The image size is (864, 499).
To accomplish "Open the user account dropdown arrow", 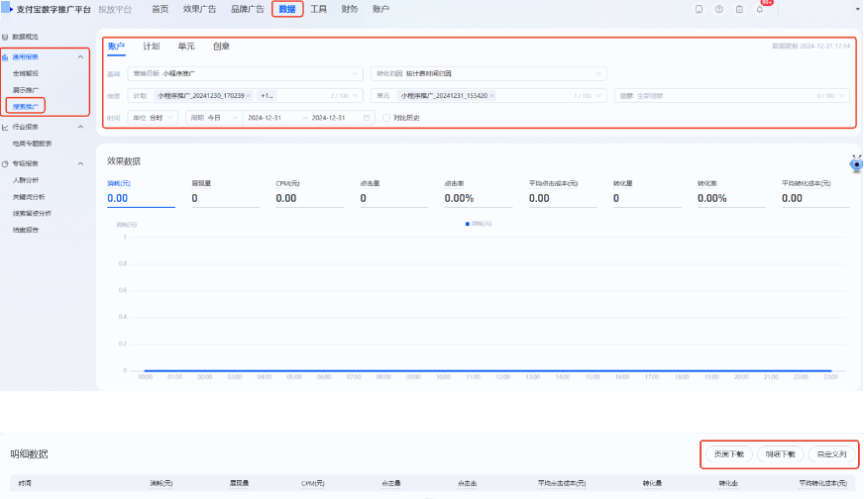I will [857, 9].
